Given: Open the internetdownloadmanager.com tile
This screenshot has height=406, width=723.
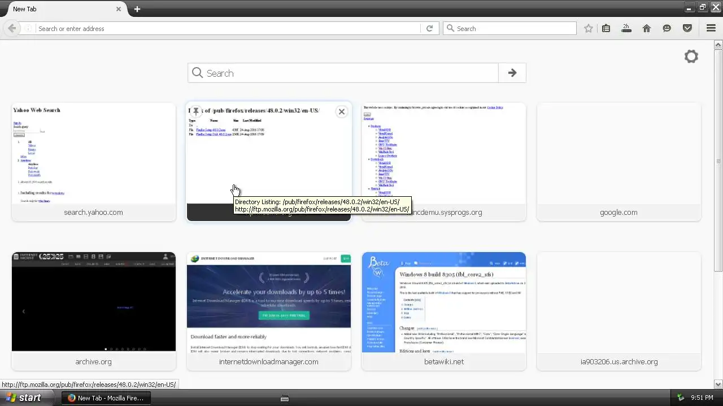Looking at the screenshot, I should (x=269, y=311).
